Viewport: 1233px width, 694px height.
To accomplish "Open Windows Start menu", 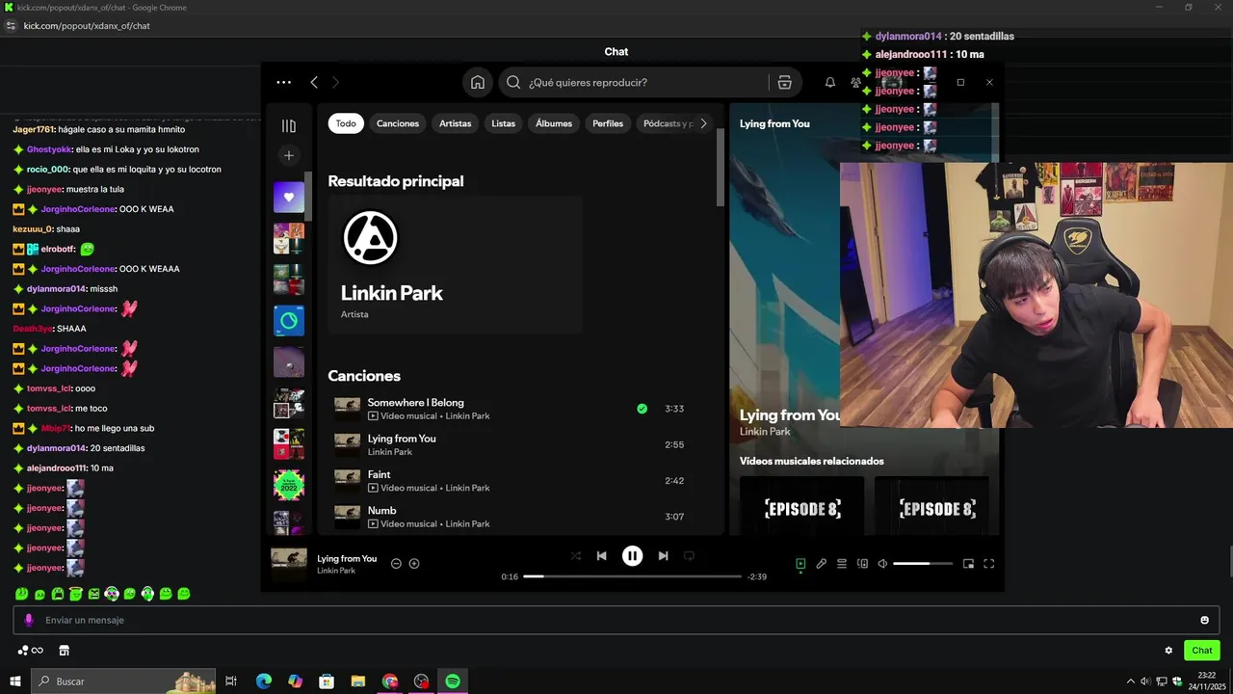I will (14, 681).
